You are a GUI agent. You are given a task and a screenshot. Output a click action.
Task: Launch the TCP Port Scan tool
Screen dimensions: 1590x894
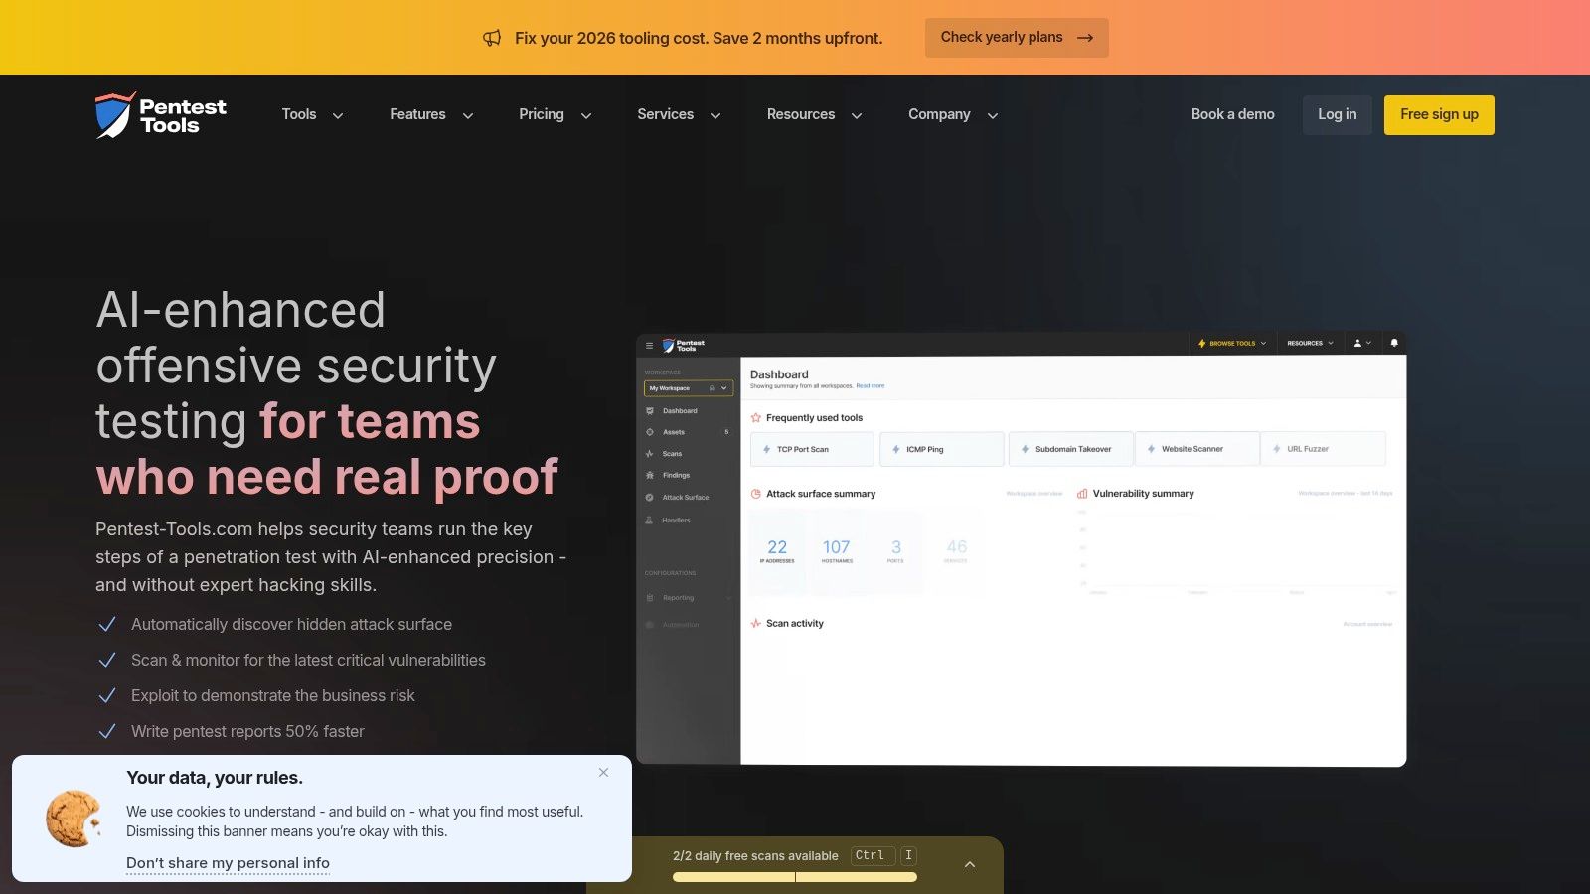point(811,449)
